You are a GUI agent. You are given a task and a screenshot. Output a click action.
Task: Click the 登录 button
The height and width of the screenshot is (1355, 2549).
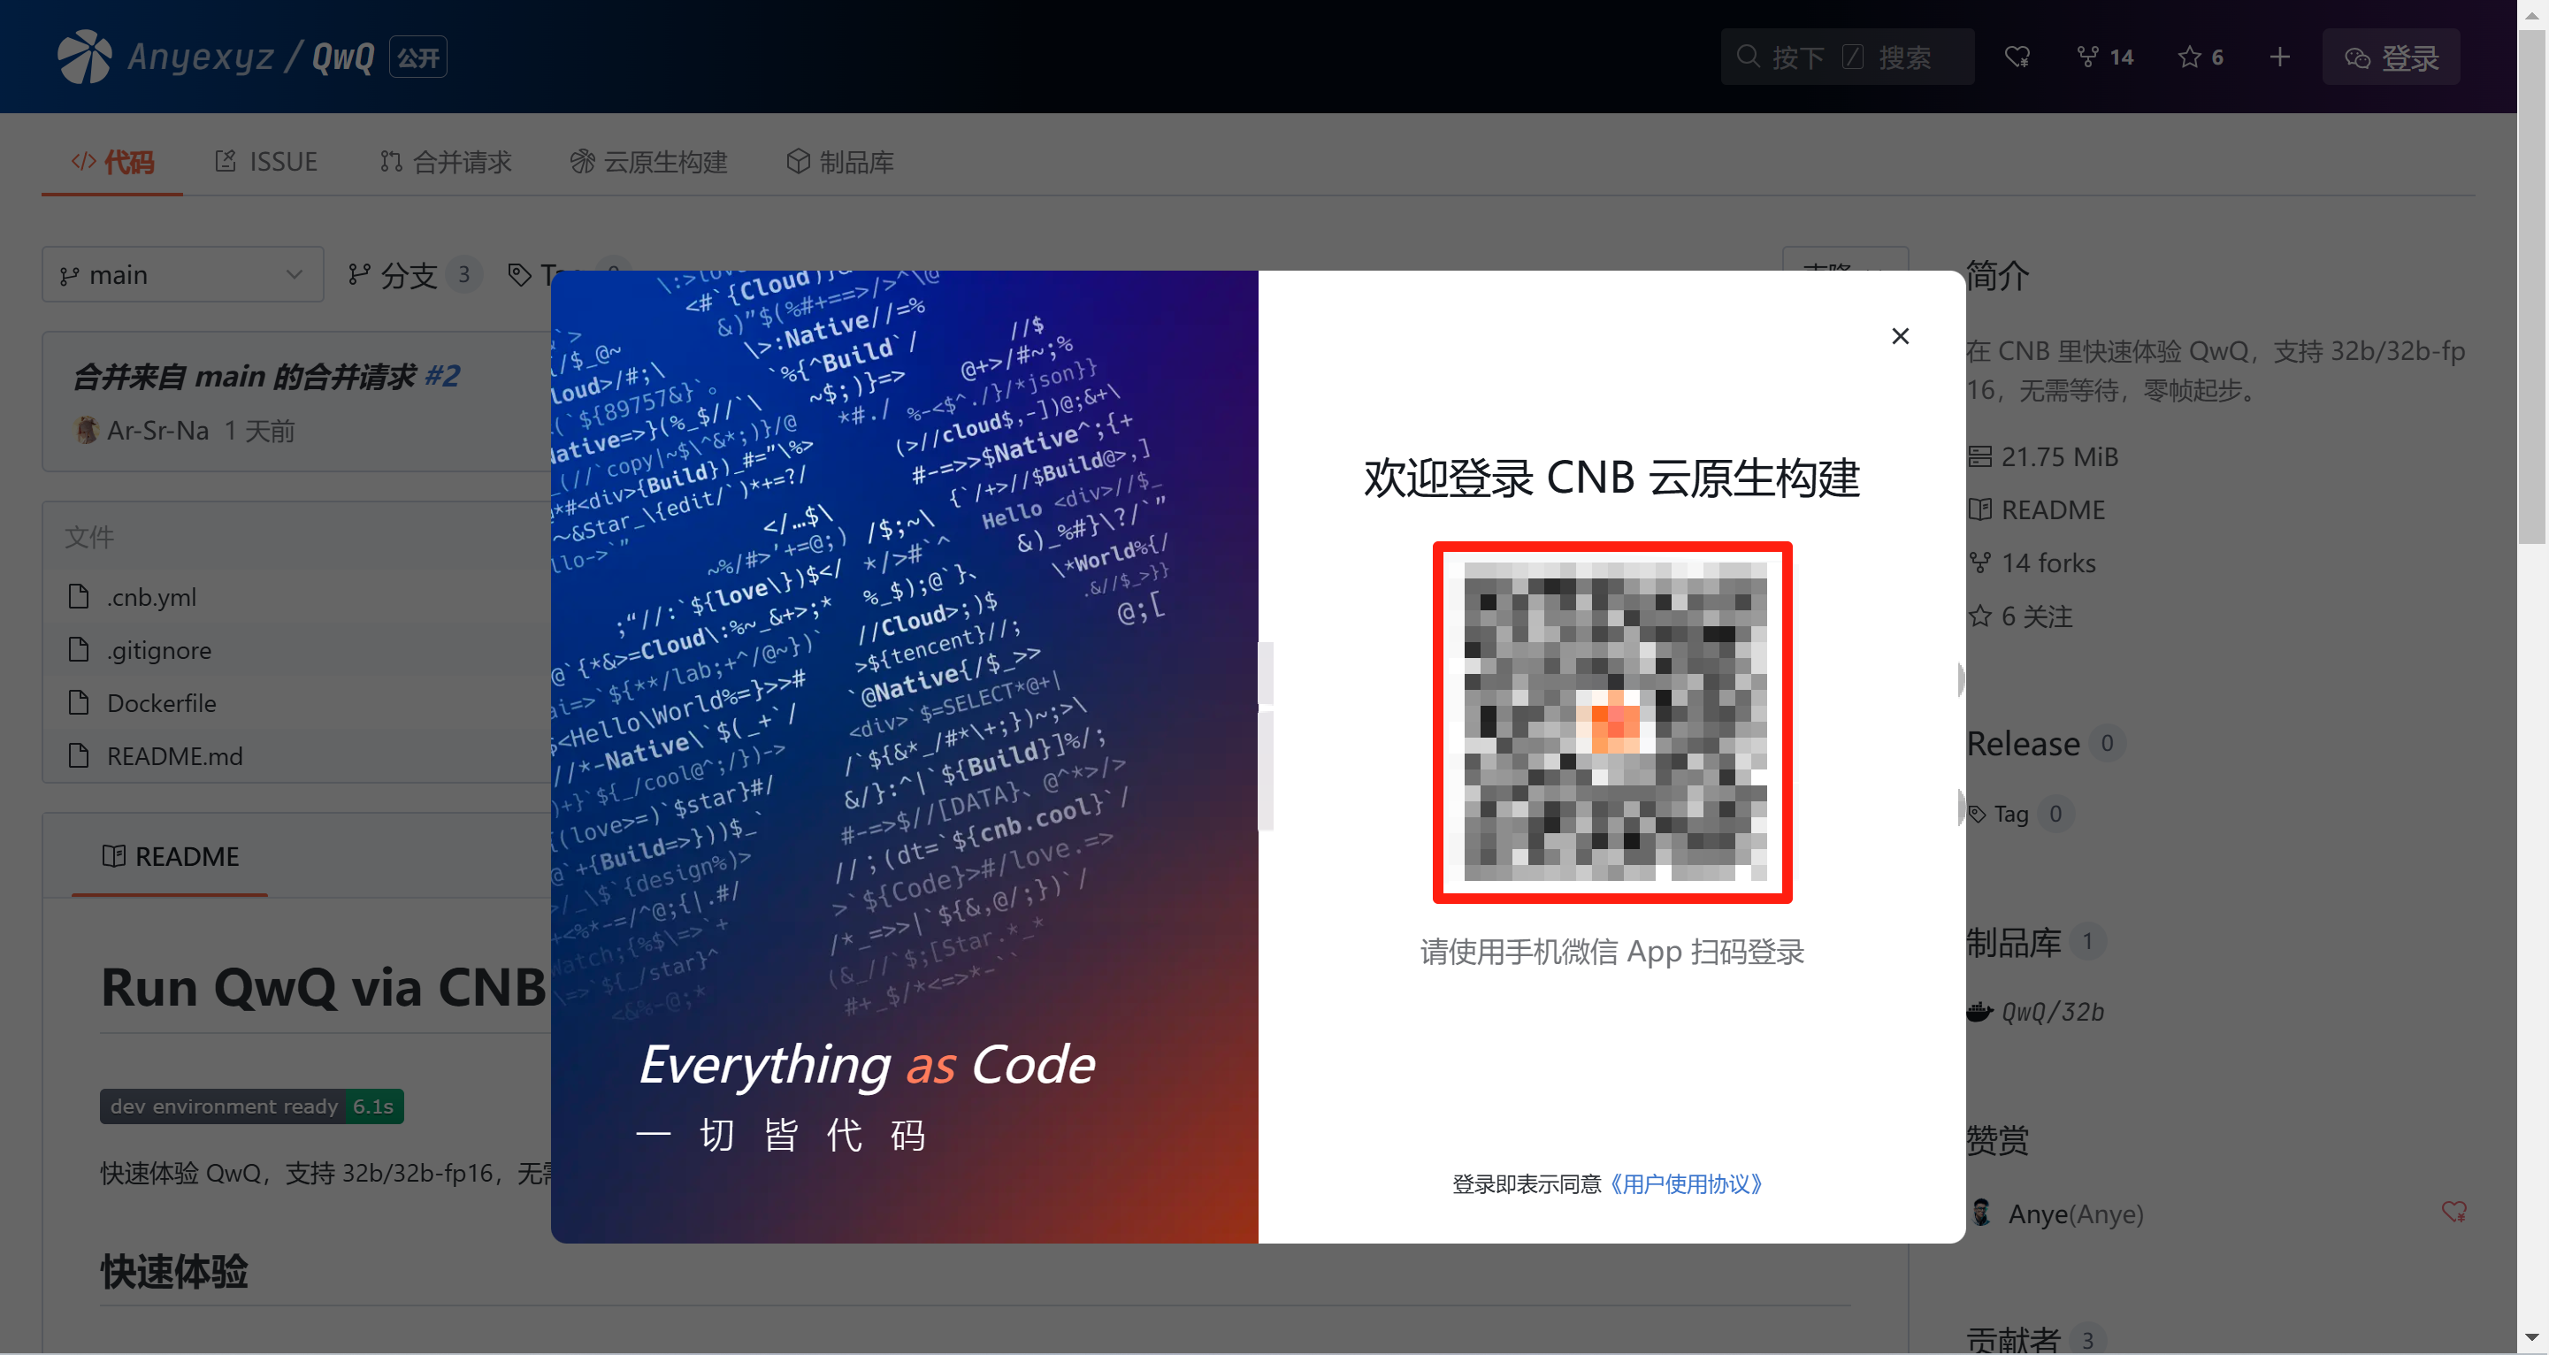[2392, 57]
